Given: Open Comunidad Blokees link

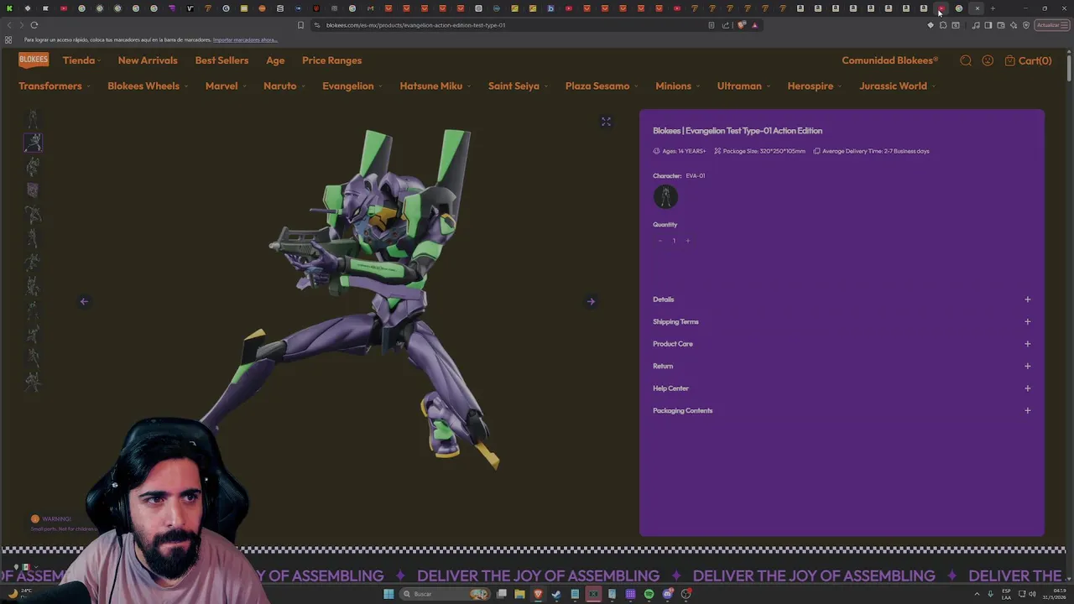Looking at the screenshot, I should pos(889,60).
